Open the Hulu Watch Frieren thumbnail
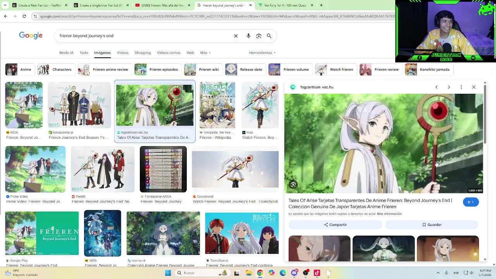The height and width of the screenshot is (279, 496). (260, 105)
